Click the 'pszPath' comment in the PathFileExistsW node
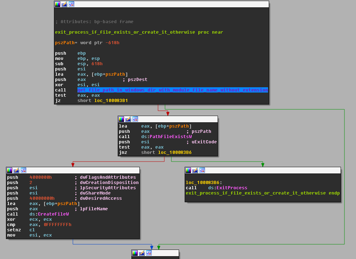The width and height of the screenshot is (356, 259). [199, 131]
